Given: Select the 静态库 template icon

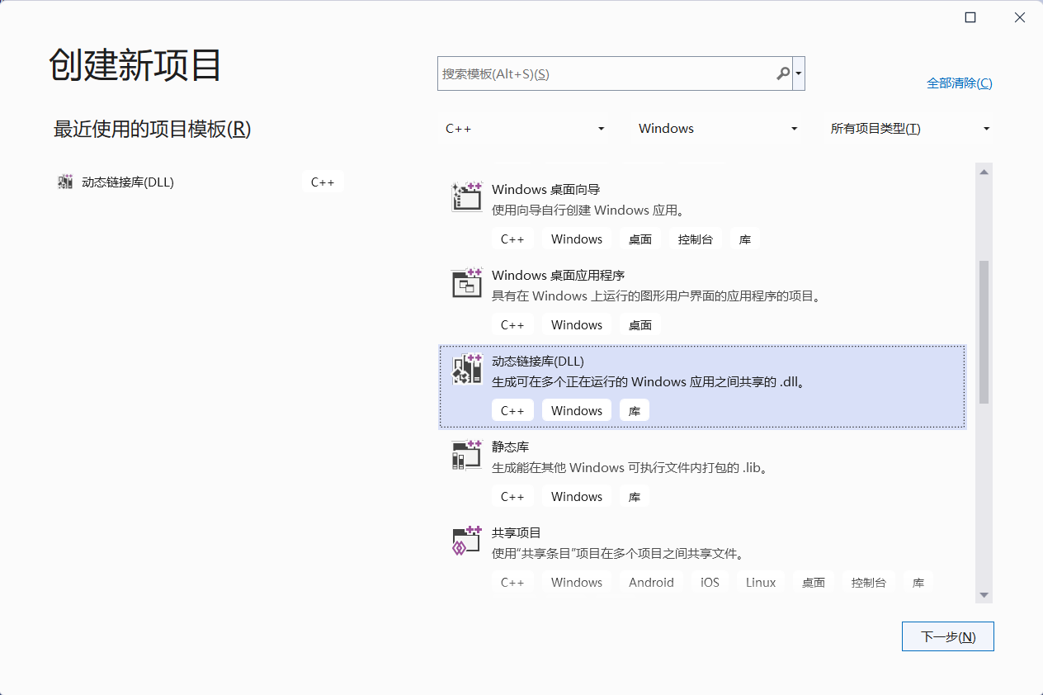Looking at the screenshot, I should pyautogui.click(x=466, y=453).
